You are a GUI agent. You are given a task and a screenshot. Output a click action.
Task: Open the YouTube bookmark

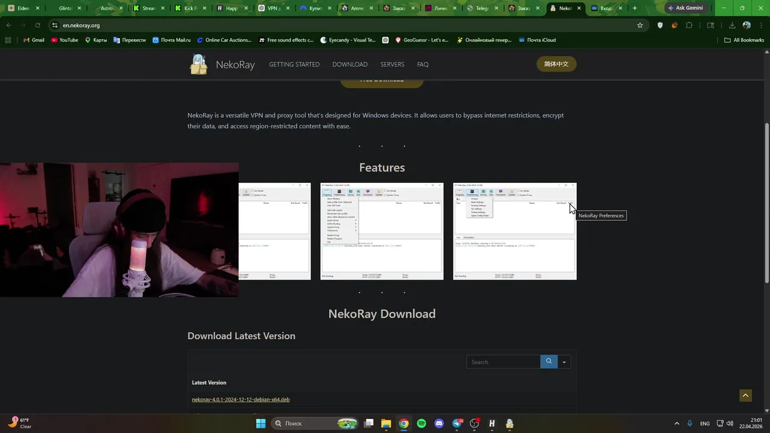pos(64,40)
